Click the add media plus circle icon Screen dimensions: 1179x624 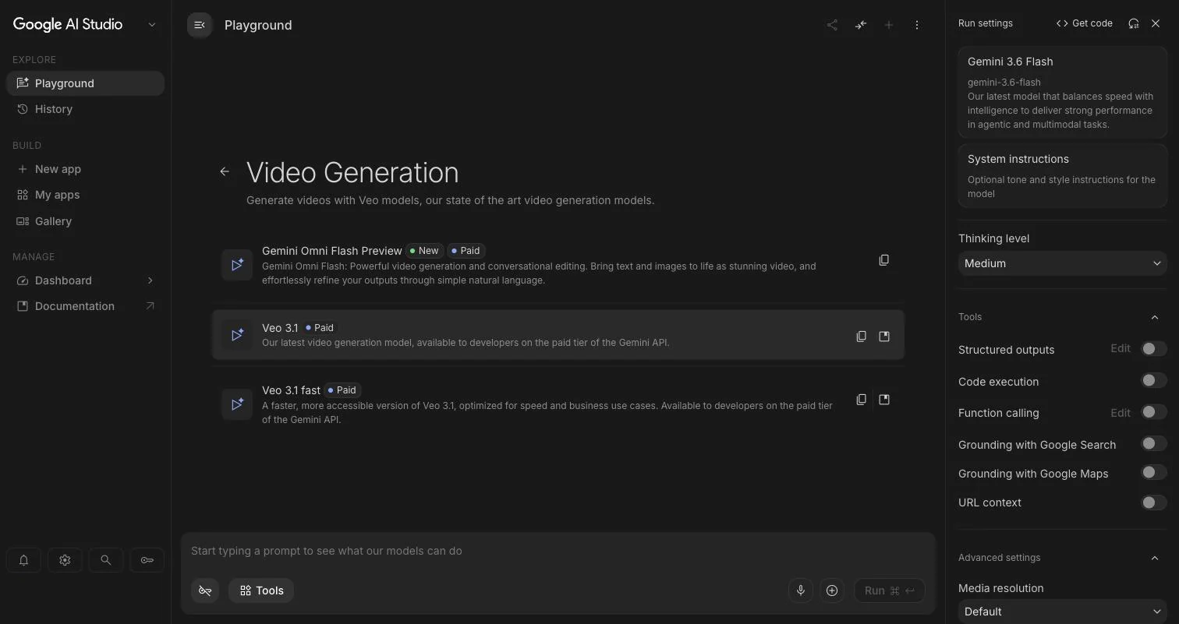point(832,591)
